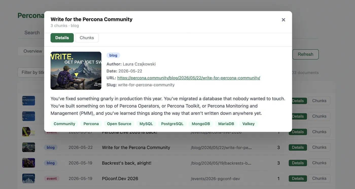This screenshot has width=355, height=189.
Task: Open Chunks for PGconf.Dev 2026 row
Action: (x=319, y=178)
